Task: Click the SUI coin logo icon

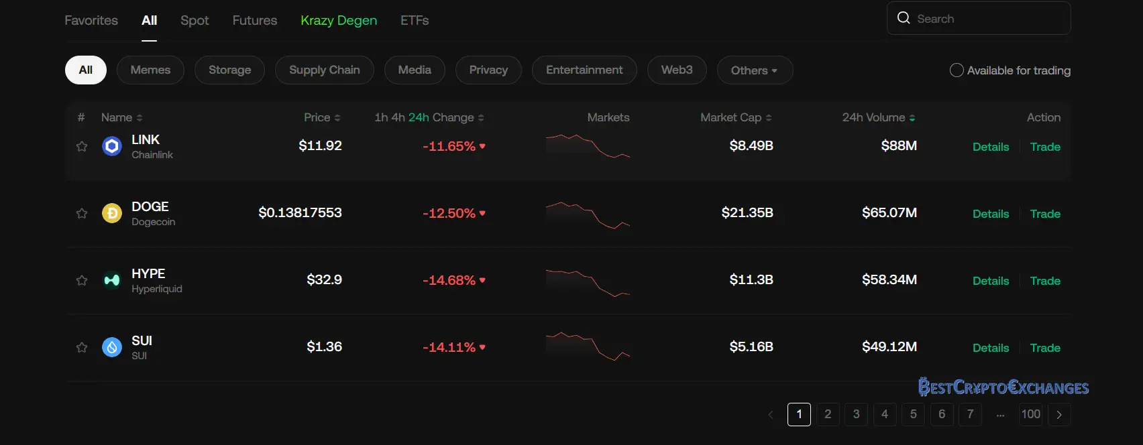Action: tap(112, 347)
